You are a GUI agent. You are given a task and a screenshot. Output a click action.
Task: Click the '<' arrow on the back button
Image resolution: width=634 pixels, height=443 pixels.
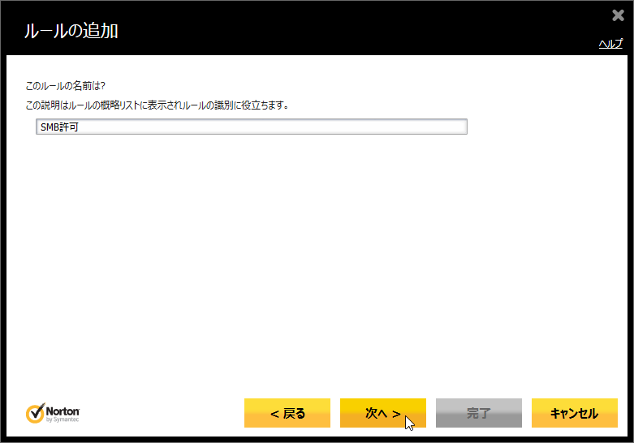click(274, 414)
